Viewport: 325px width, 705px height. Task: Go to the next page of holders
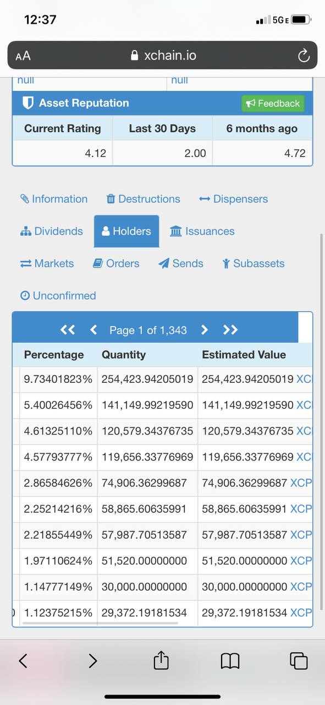point(205,330)
